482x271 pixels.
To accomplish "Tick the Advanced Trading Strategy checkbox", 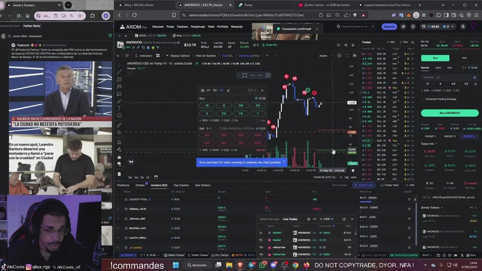I will [x=423, y=99].
